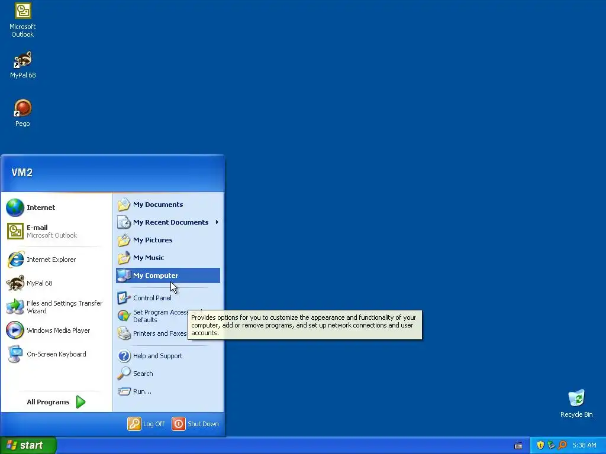
Task: Open the Run... menu entry label
Action: point(142,391)
